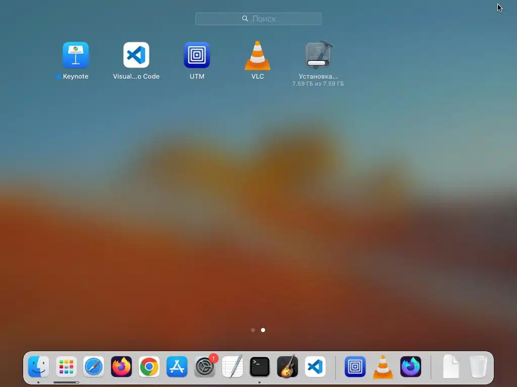Open GarageBand from the Dock
Image resolution: width=517 pixels, height=387 pixels.
coord(287,366)
